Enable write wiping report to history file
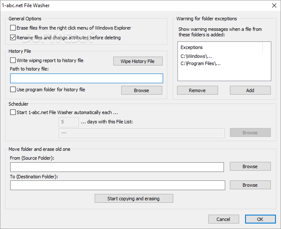 13,60
